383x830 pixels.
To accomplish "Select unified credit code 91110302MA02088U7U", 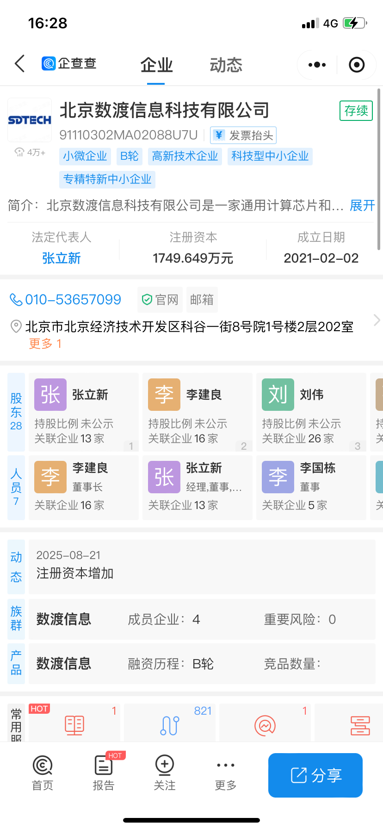I will tap(129, 135).
